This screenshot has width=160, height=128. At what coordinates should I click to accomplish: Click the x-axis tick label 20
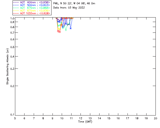pyautogui.click(x=155, y=118)
